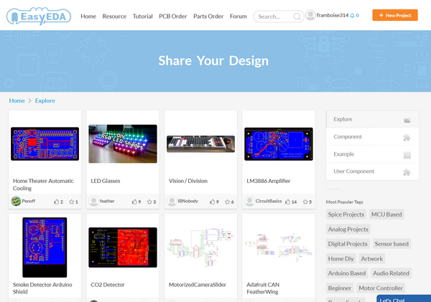
Task: Open the Forum menu item
Action: tap(238, 16)
